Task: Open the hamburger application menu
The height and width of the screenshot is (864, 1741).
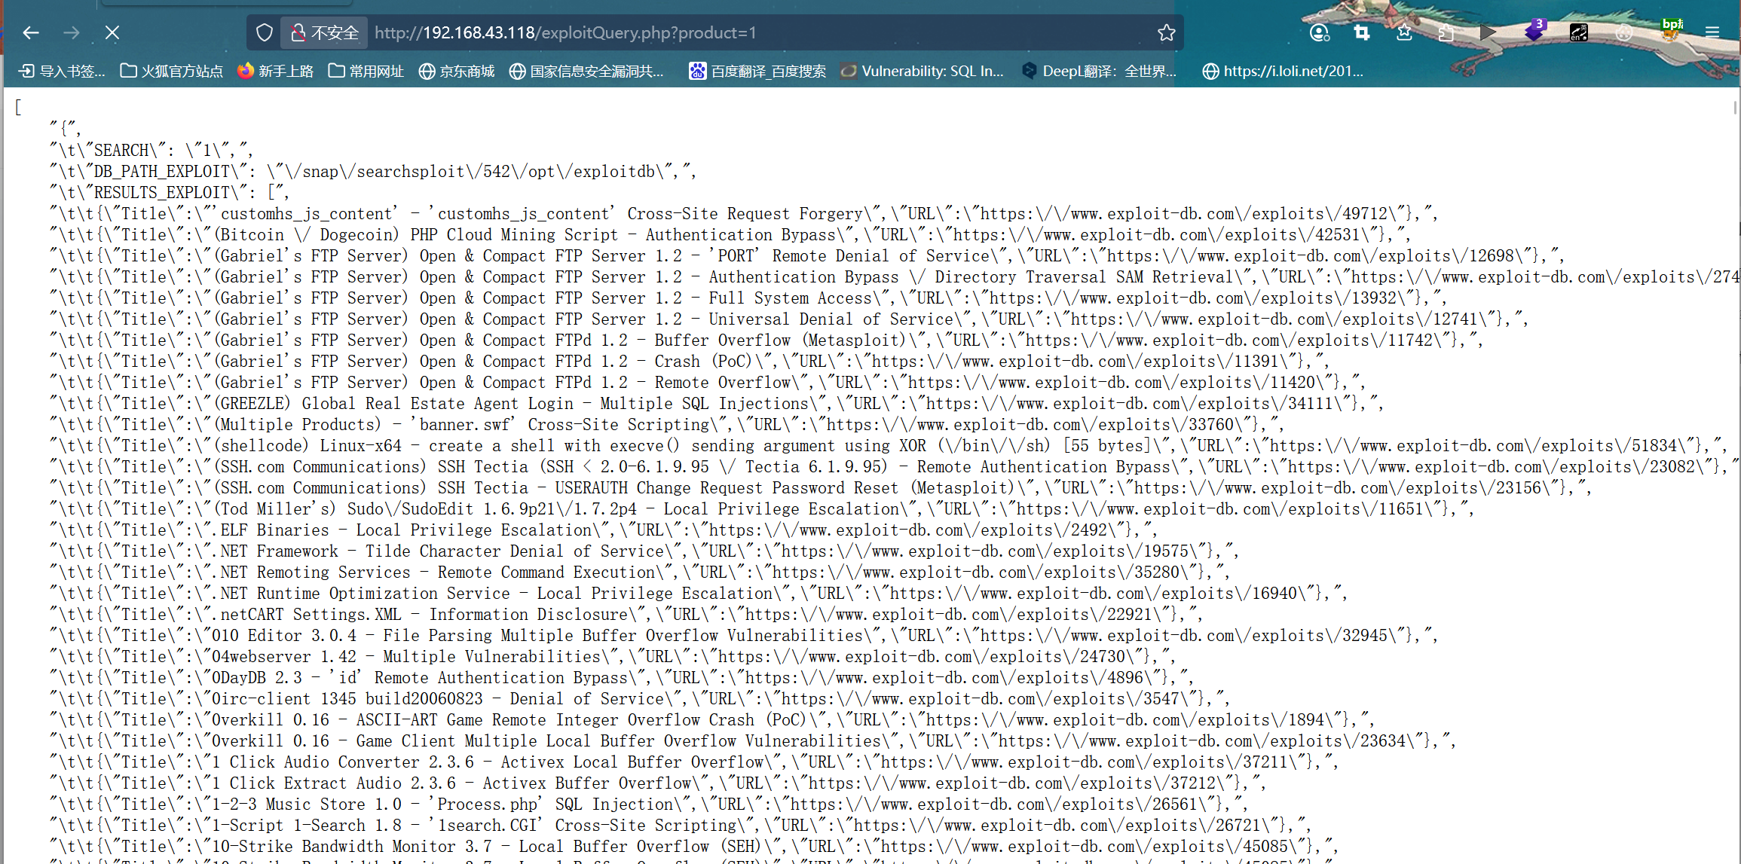Action: 1712,32
